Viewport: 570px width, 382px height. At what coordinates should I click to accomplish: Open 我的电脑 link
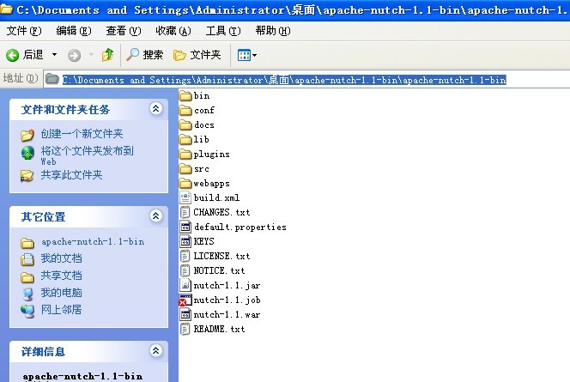[x=62, y=293]
